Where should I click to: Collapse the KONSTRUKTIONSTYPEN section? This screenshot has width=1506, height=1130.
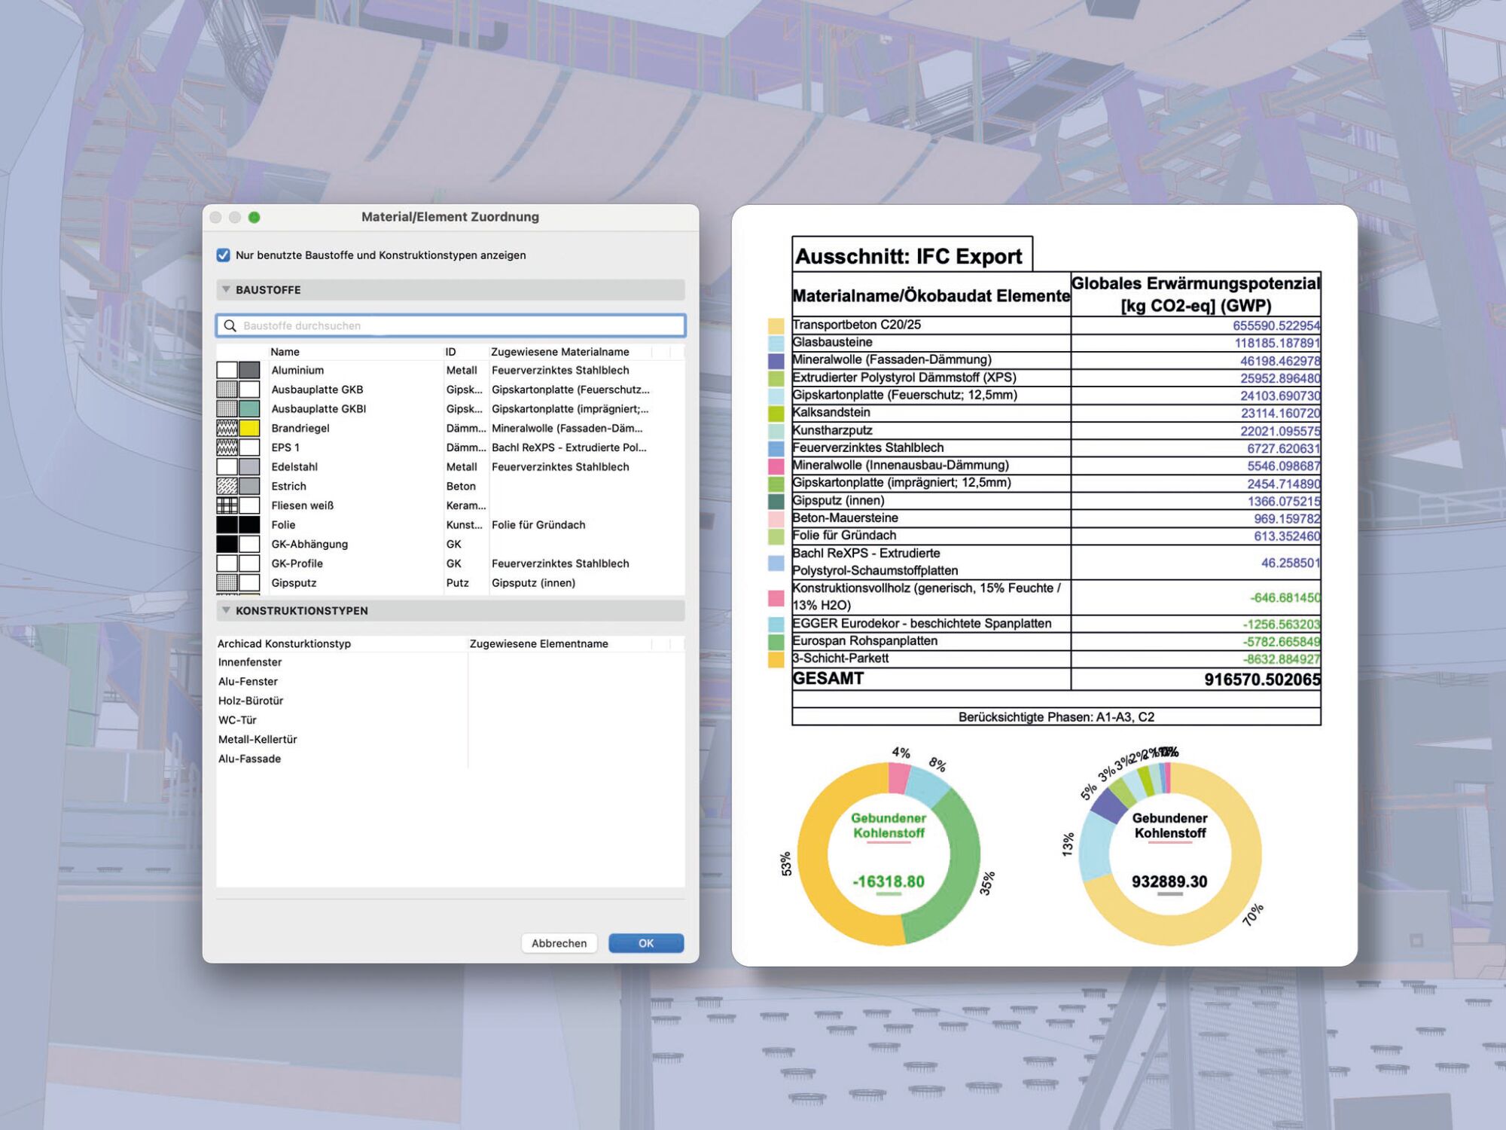(x=226, y=610)
